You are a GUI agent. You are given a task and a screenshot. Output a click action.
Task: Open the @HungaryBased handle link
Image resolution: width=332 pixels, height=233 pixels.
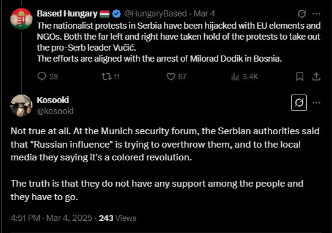[155, 14]
